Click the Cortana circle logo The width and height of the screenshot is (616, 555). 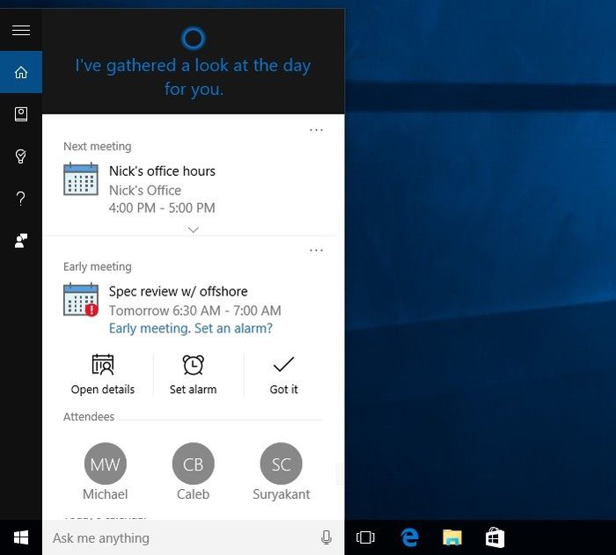194,38
